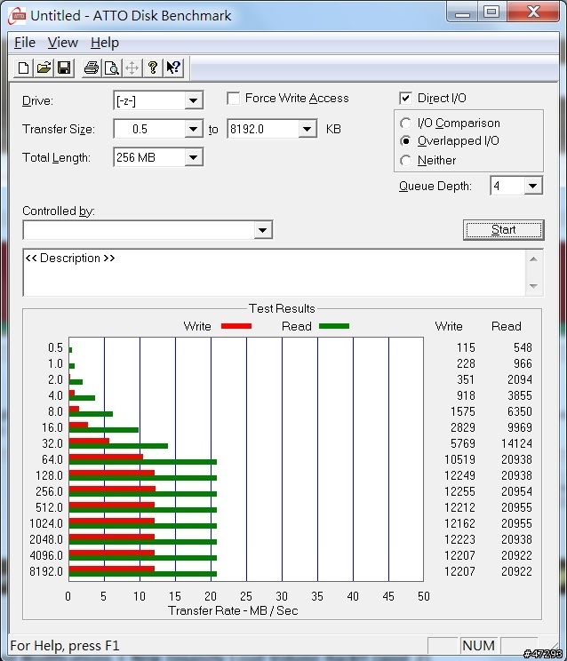Click inside the Description text box
This screenshot has width=567, height=661.
(274, 273)
